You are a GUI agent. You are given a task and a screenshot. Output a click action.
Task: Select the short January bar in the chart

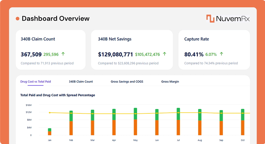click(x=50, y=132)
